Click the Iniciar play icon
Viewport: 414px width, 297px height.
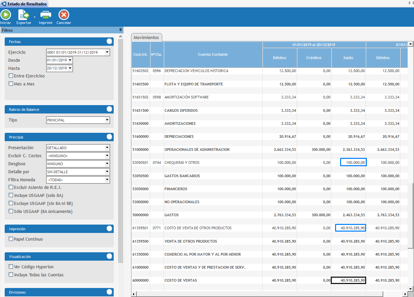point(6,15)
